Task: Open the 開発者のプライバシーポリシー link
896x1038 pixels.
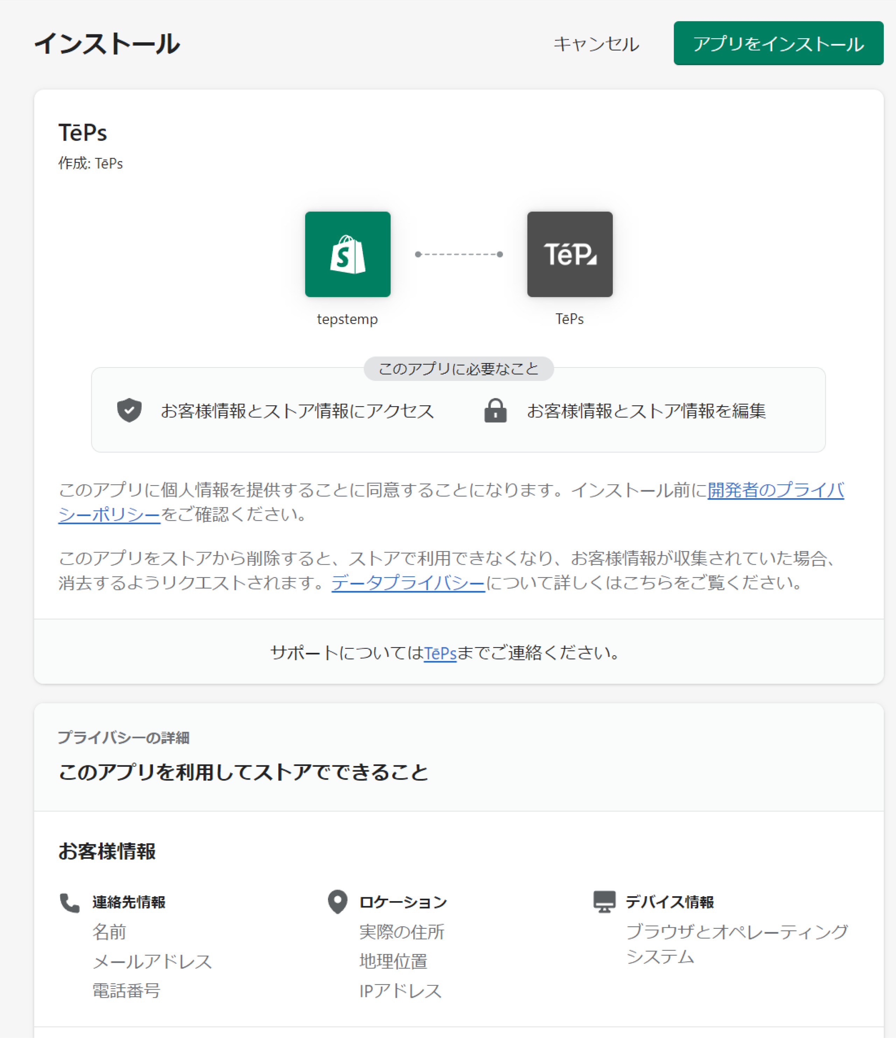Action: pos(775,490)
